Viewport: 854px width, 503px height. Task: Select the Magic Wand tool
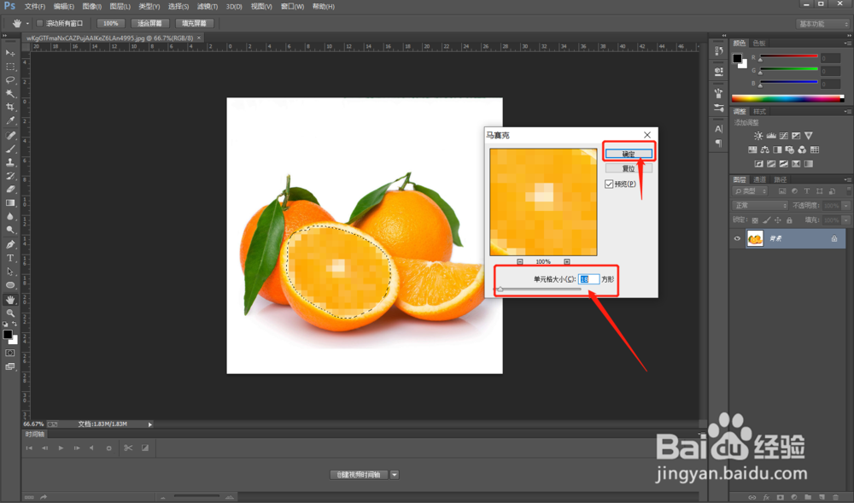pos(9,94)
